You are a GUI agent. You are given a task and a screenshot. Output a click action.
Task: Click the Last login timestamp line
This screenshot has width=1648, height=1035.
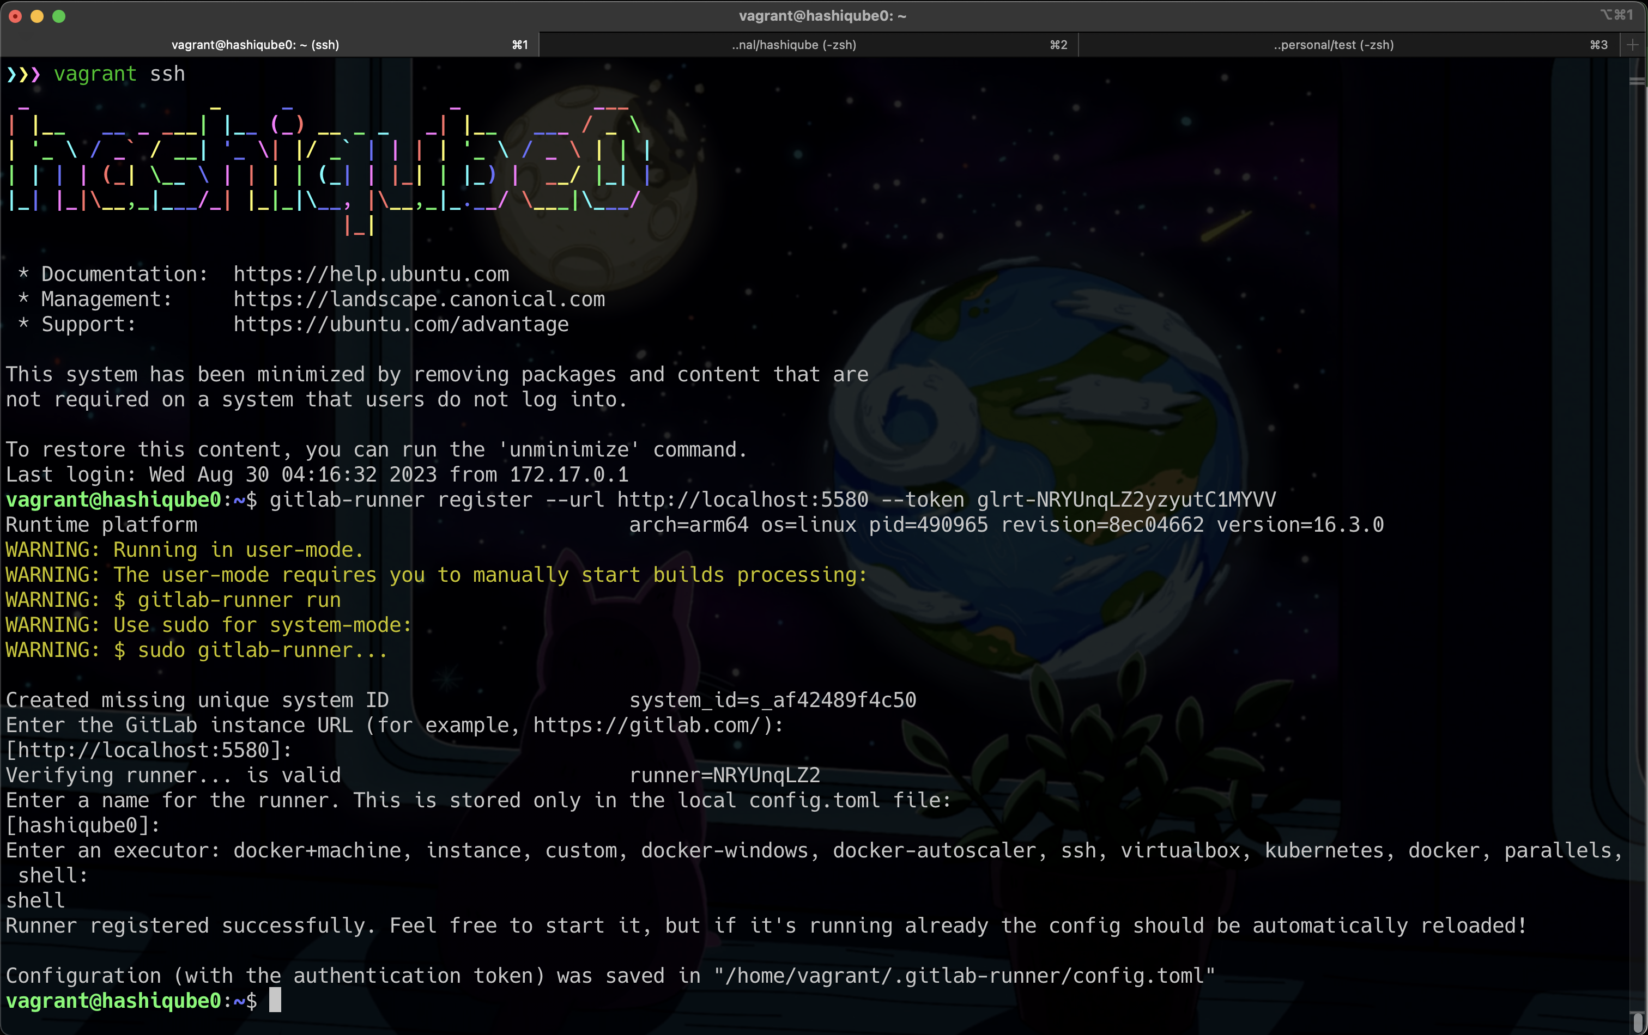pos(317,475)
